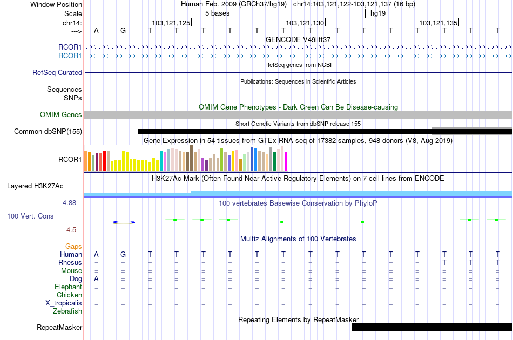Click position marker 103,121,125 on the ruler

click(171, 23)
